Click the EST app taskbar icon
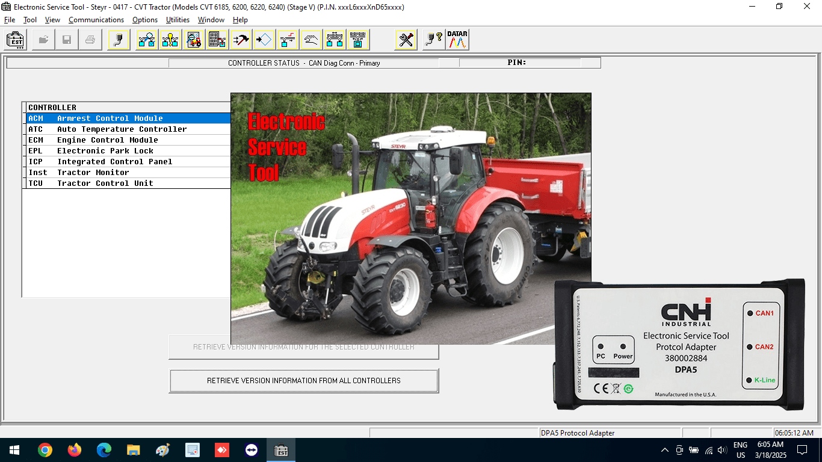822x462 pixels. tap(281, 450)
